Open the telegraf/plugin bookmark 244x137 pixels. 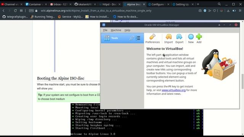tap(15, 17)
